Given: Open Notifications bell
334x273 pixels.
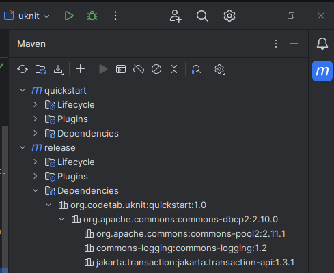Looking at the screenshot, I should 322,44.
